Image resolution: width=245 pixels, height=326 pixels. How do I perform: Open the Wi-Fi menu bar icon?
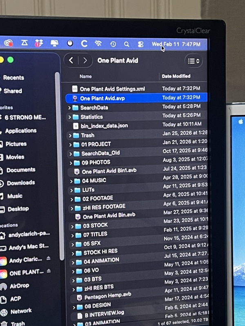coord(98,43)
